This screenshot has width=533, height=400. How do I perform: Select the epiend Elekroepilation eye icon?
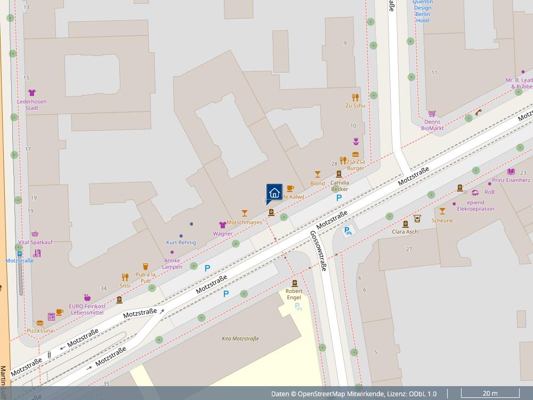pos(475,193)
